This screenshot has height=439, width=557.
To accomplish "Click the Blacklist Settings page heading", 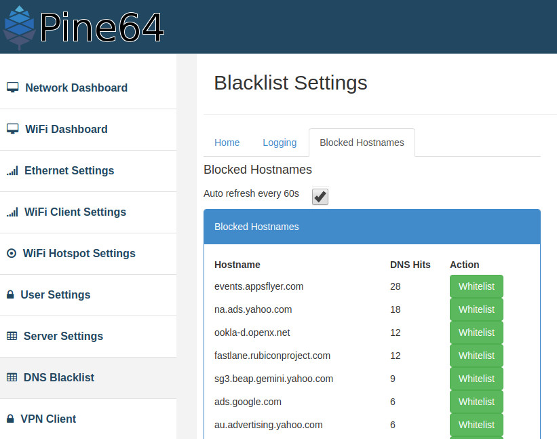I will (290, 83).
